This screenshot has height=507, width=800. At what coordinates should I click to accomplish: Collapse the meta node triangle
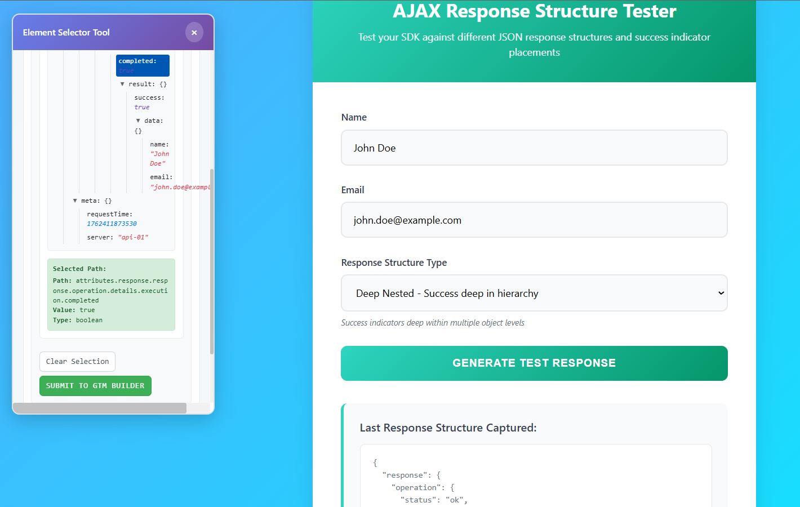click(x=75, y=201)
